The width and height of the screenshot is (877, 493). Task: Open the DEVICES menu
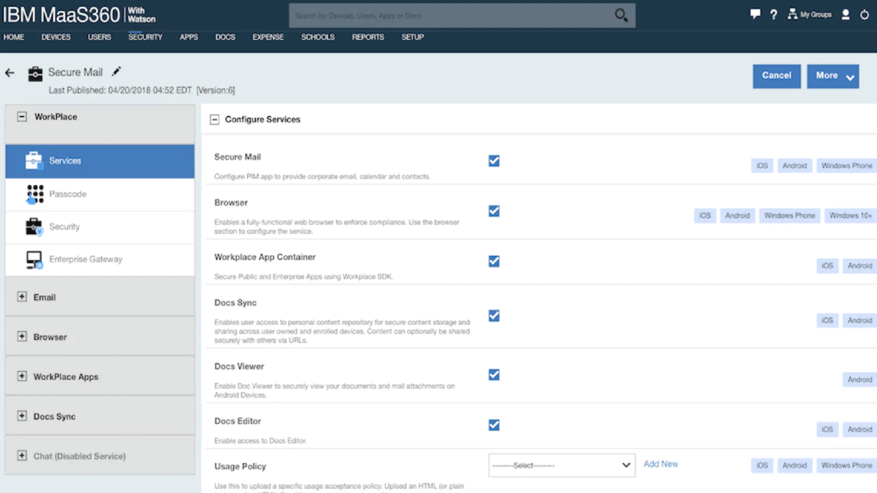click(56, 37)
